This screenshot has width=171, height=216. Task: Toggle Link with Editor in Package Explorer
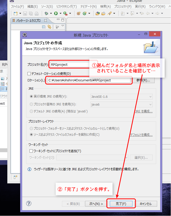point(49,27)
